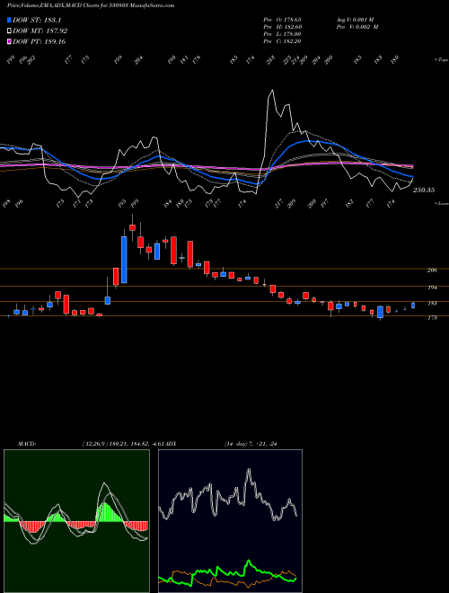Viewport: 449px width, 593px height.
Task: Click the 250.35 price label
Action: (424, 190)
